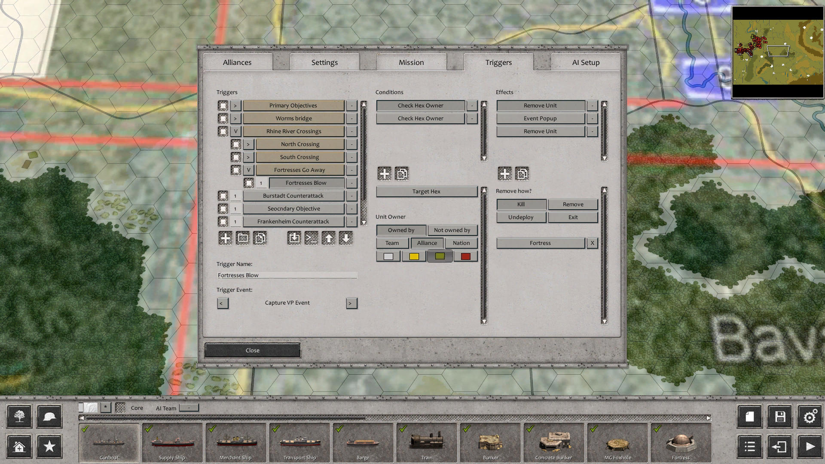Move the trigger up with the up-arrow icon
The height and width of the screenshot is (464, 825).
click(329, 238)
